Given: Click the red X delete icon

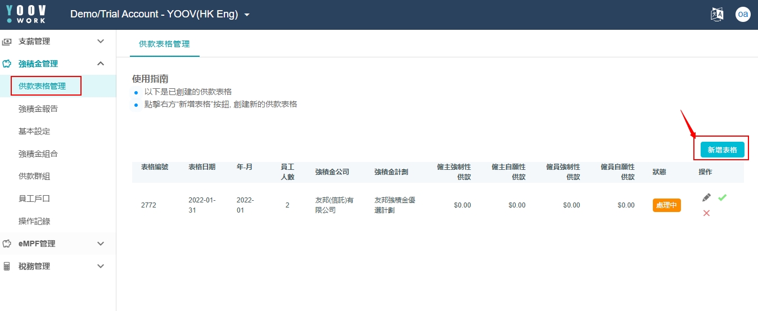Looking at the screenshot, I should coord(706,213).
